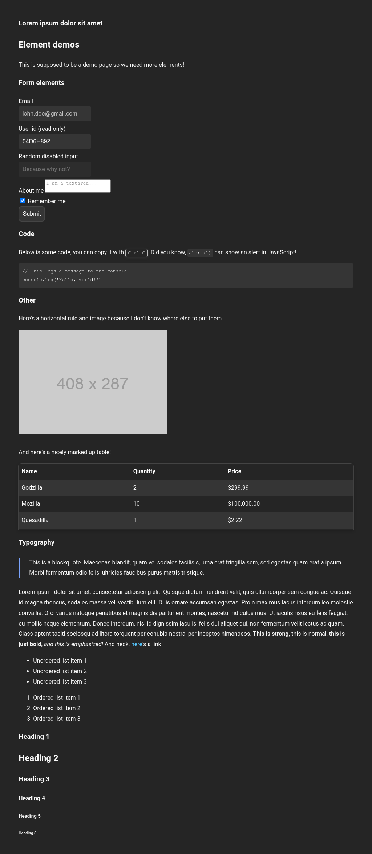Click the disabled 'Because why not?' input
The height and width of the screenshot is (854, 372).
(x=55, y=169)
